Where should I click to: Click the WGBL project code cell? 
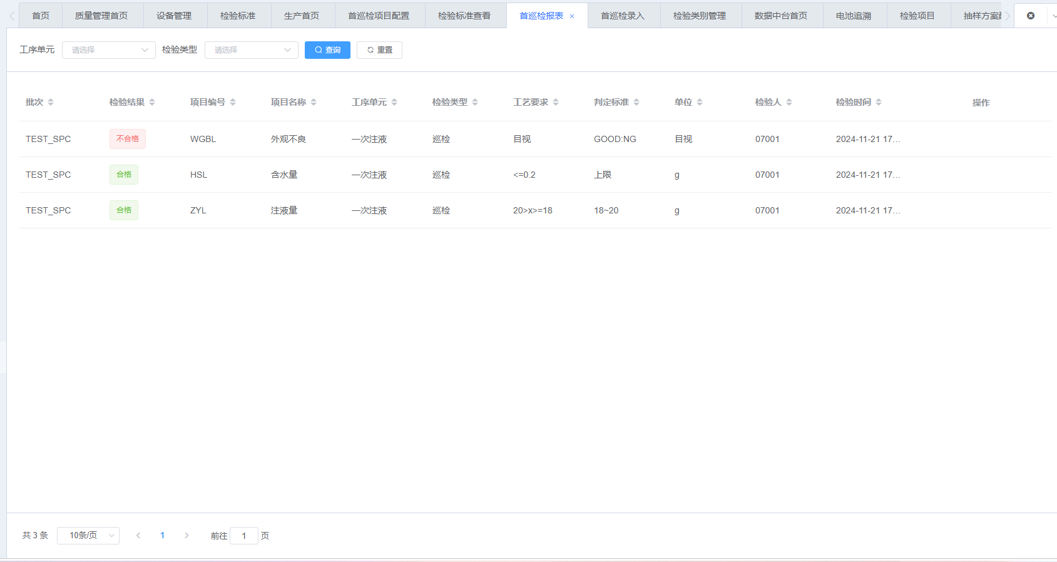(203, 139)
